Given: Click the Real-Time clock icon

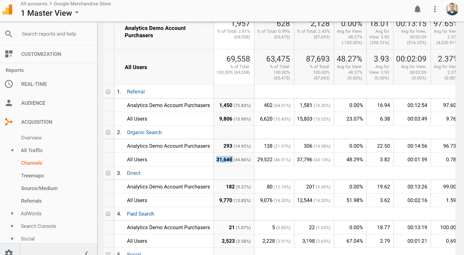Looking at the screenshot, I should [x=9, y=84].
